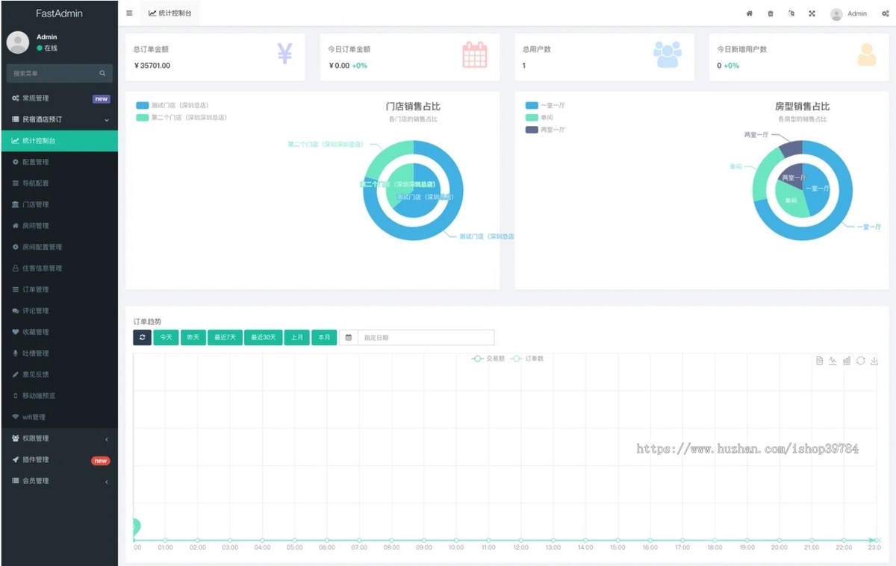Click the FastAdmin logo title
The height and width of the screenshot is (566, 896).
(x=59, y=13)
